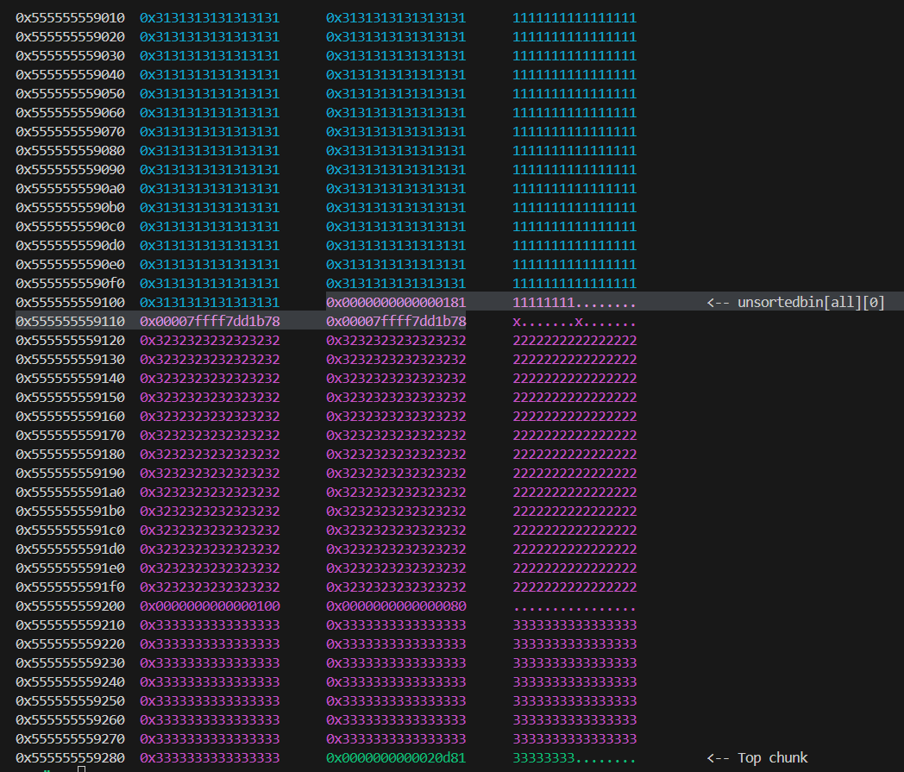This screenshot has height=772, width=904.
Task: Click ASCII dots on row 0x555555559200
Action: click(x=574, y=606)
